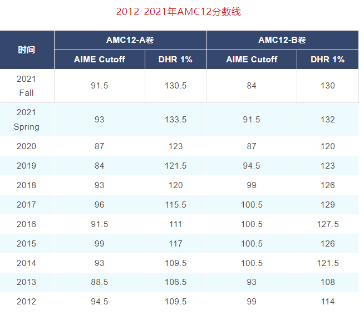Select value 127.5 in the 2016 row
The image size is (364, 315).
coord(328,224)
